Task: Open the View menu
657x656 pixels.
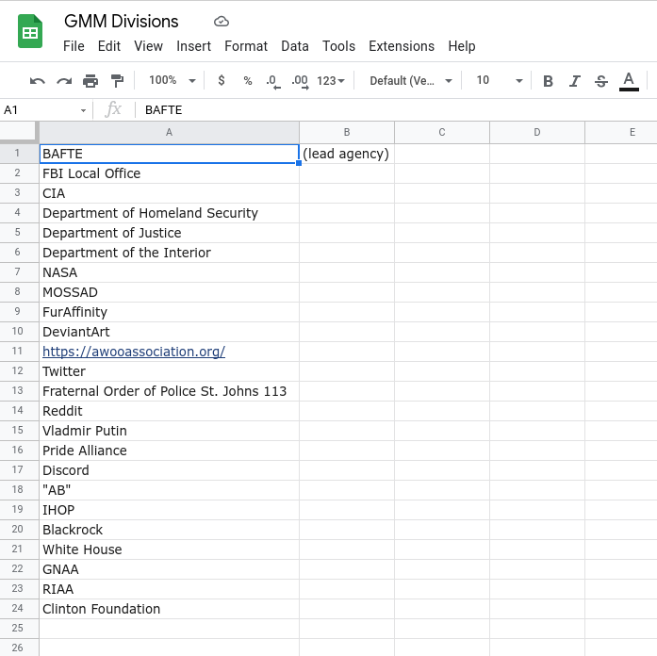Action: click(x=148, y=46)
